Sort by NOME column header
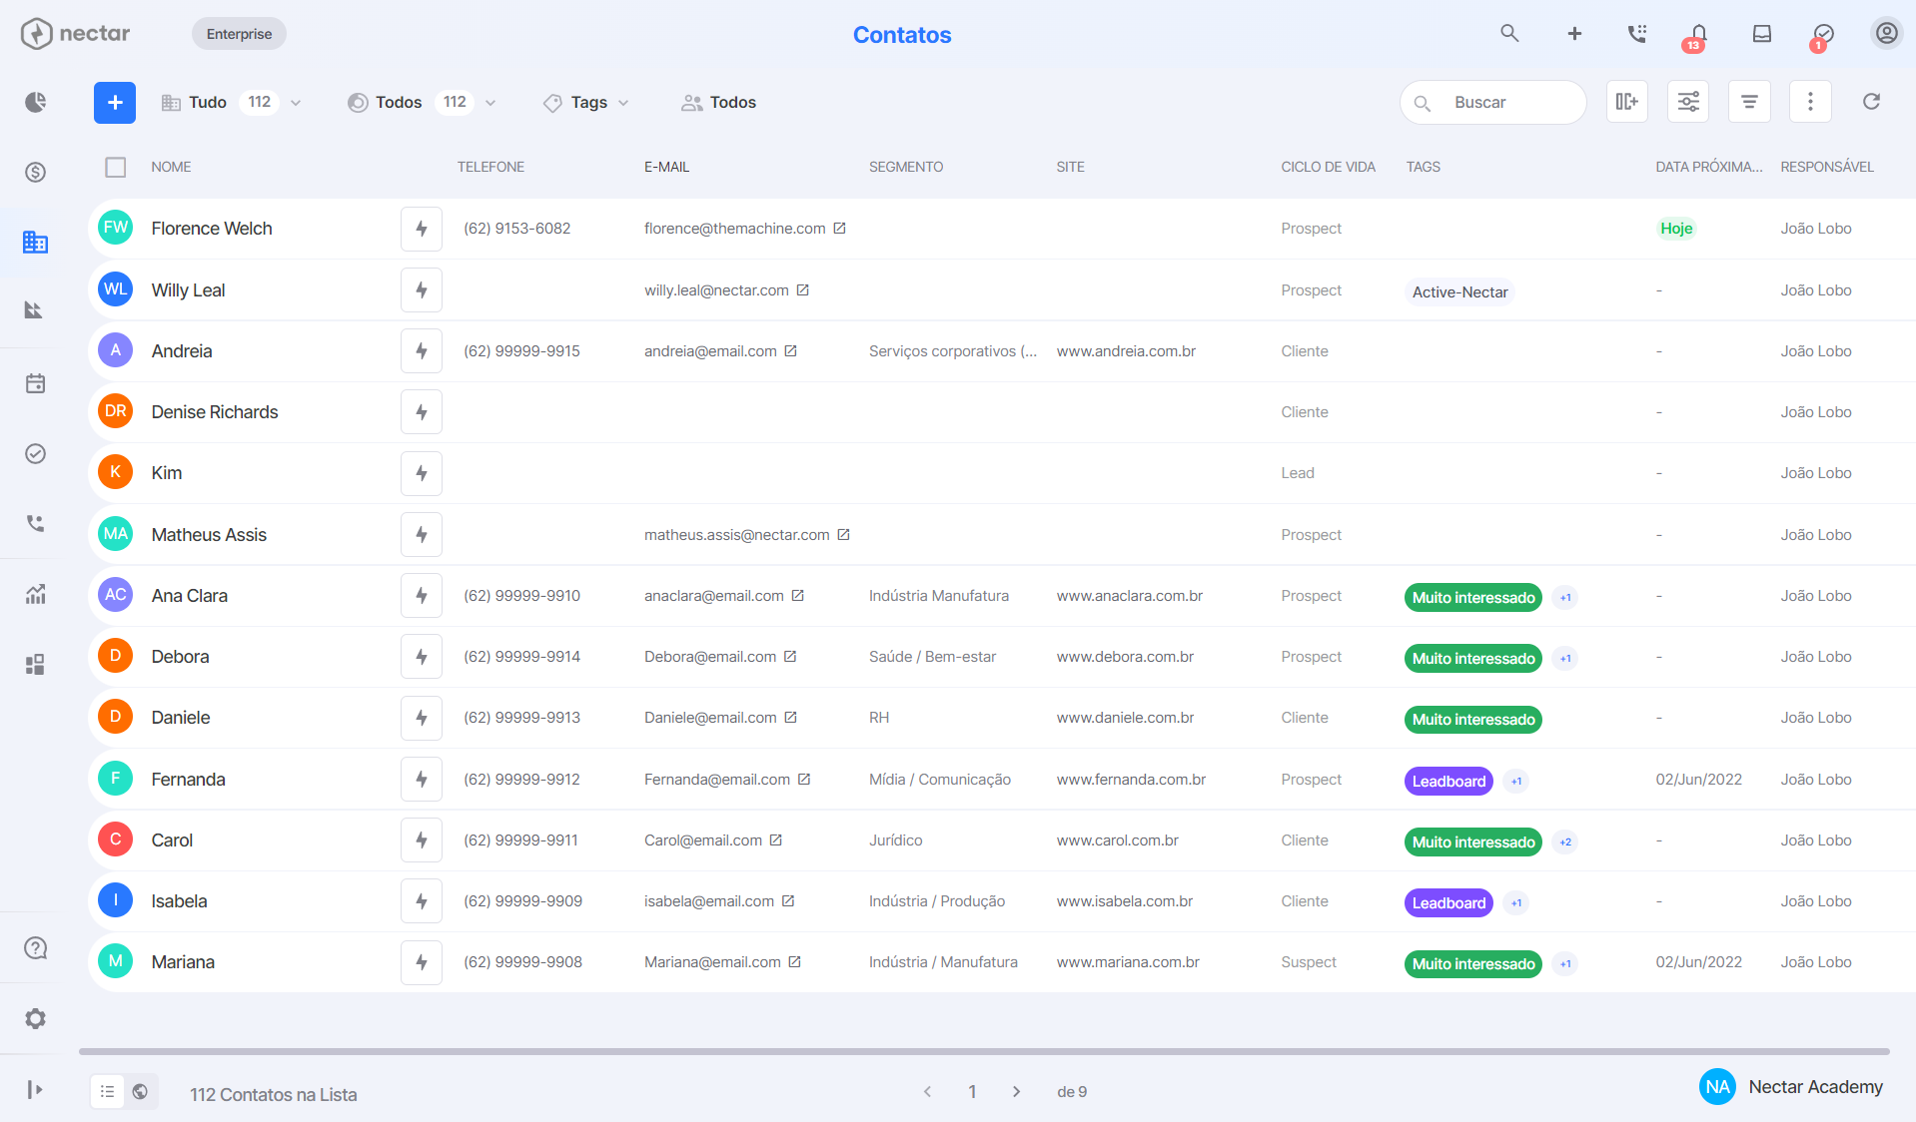The image size is (1916, 1122). 171,167
